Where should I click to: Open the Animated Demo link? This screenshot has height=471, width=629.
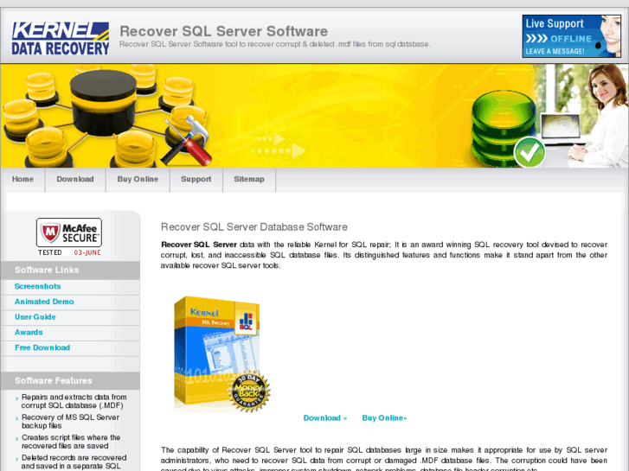tap(44, 302)
